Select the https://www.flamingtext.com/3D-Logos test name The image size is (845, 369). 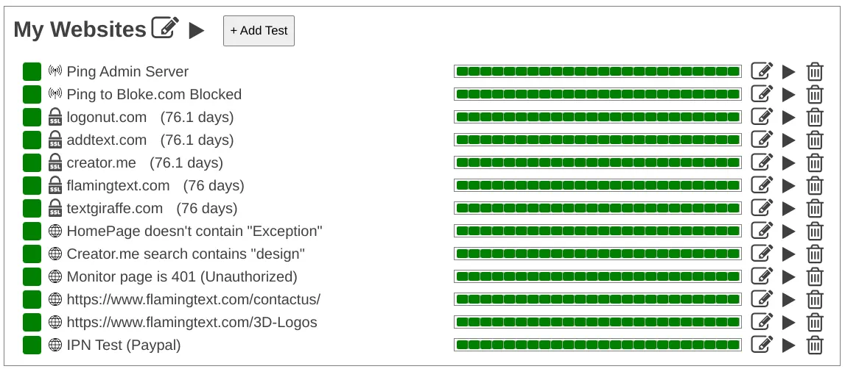[x=192, y=322]
